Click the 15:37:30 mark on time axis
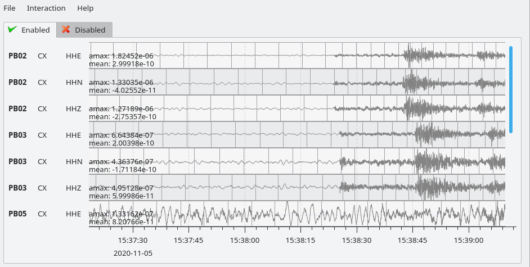The height and width of the screenshot is (267, 530). (132, 240)
